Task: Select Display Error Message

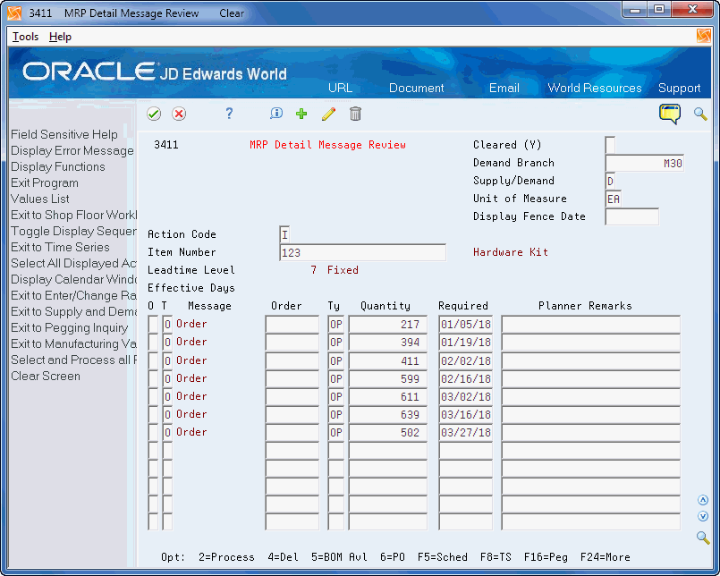Action: click(72, 150)
